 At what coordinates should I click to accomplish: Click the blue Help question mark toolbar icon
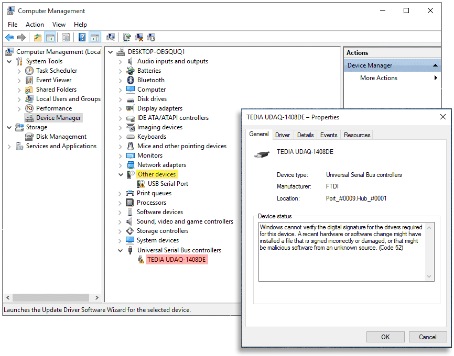82,37
